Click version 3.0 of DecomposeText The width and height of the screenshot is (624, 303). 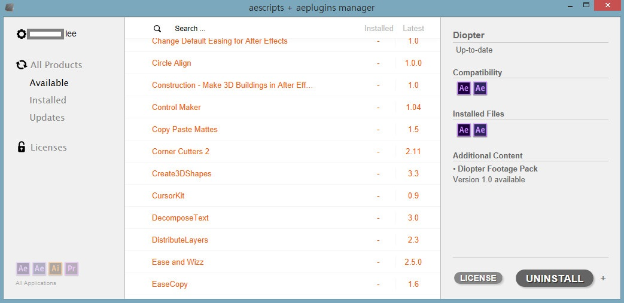pos(413,218)
